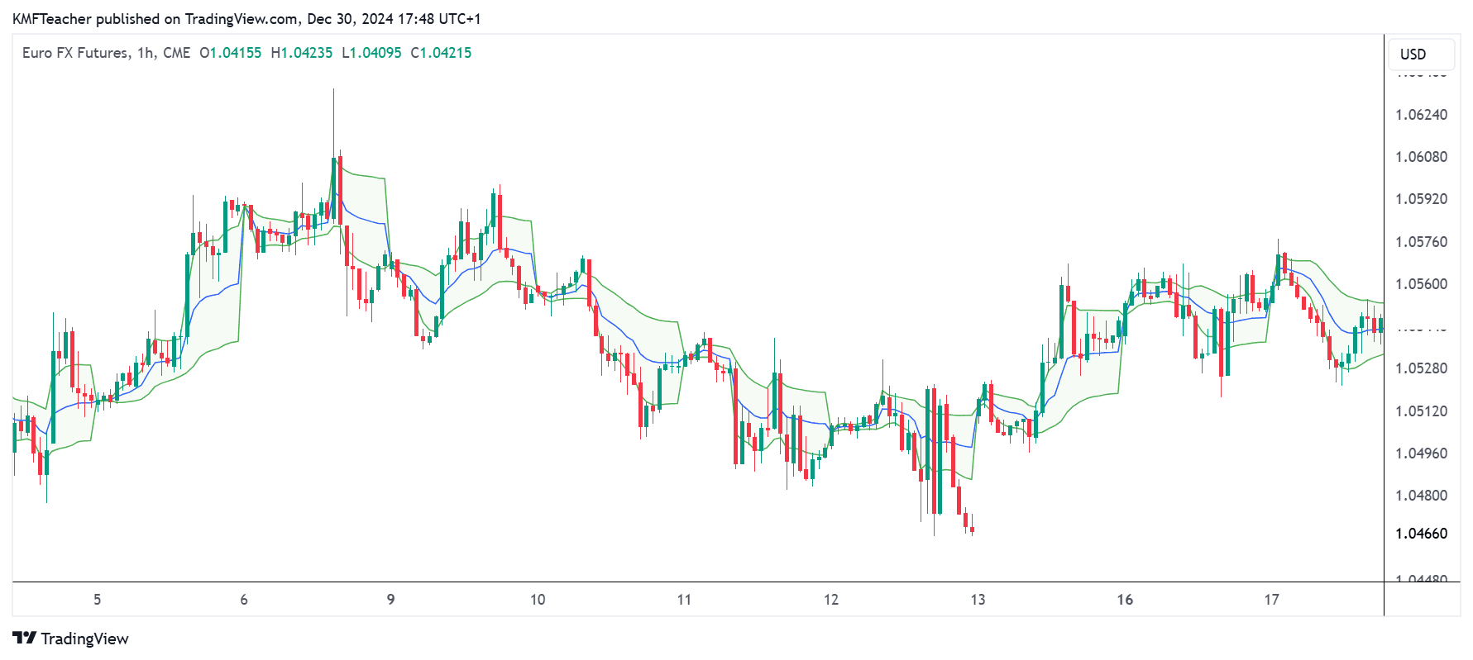
Task: Click the KMFTeacher published header text
Action: click(x=246, y=18)
